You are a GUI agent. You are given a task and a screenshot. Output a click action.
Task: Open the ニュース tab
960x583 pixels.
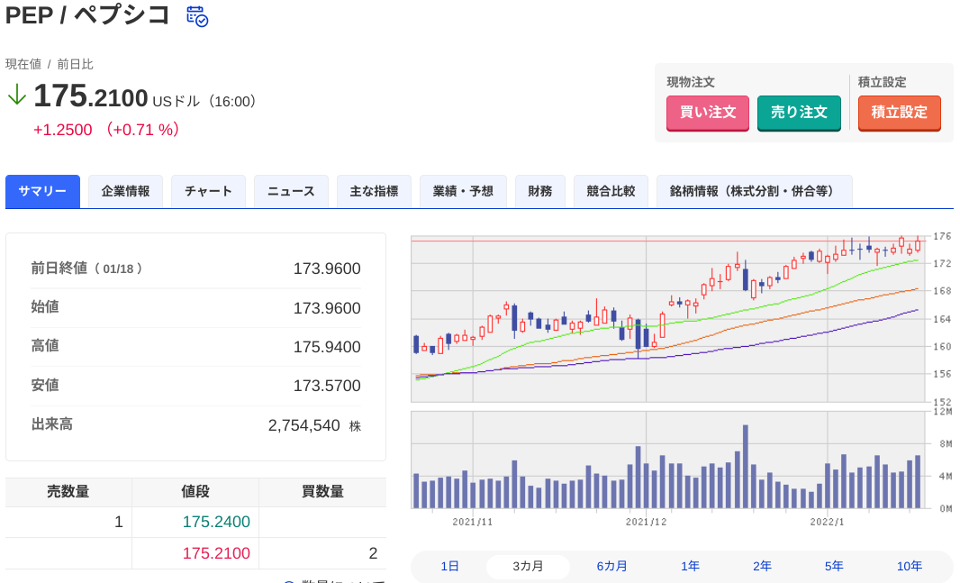point(291,191)
